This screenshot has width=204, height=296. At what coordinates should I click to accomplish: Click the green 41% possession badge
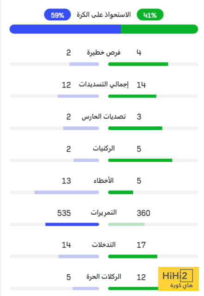(150, 14)
